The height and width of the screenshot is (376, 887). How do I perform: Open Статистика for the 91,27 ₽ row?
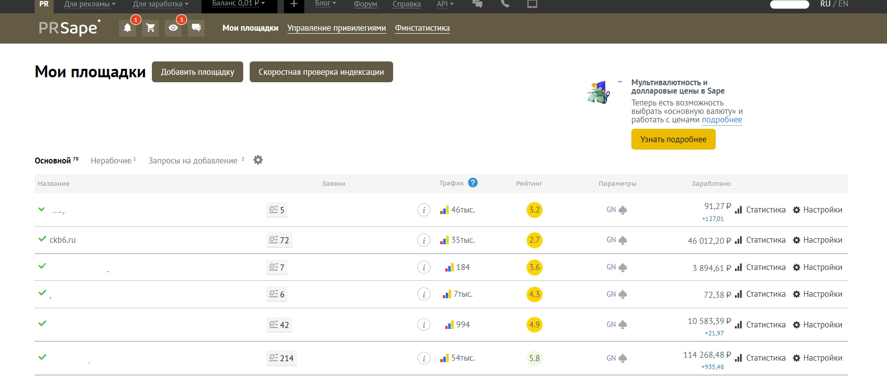click(760, 210)
